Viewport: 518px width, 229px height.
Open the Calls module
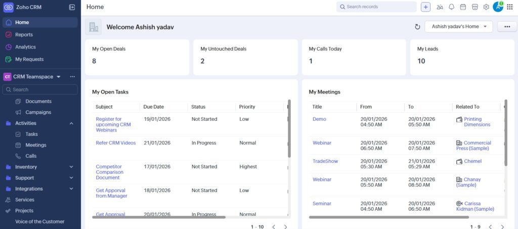point(31,156)
